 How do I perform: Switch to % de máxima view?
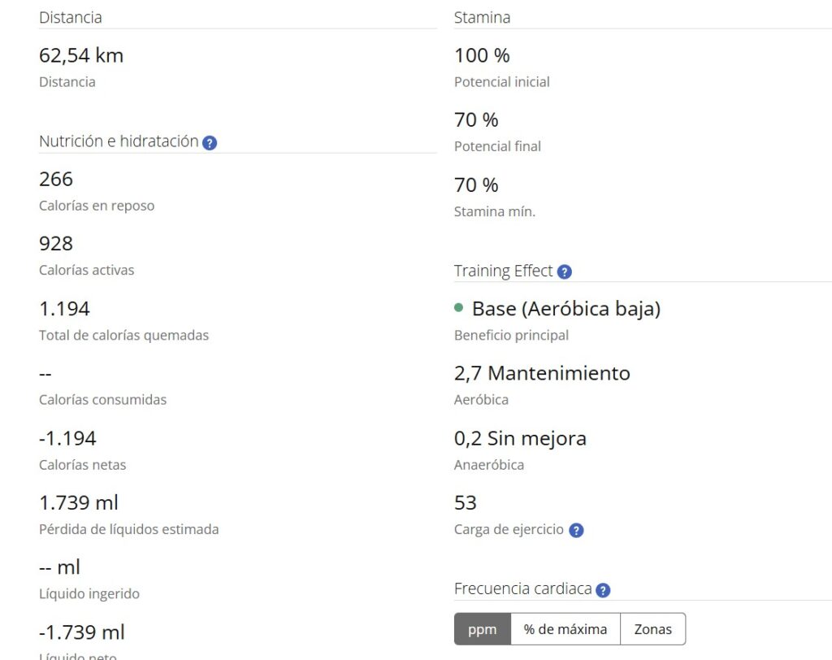565,629
